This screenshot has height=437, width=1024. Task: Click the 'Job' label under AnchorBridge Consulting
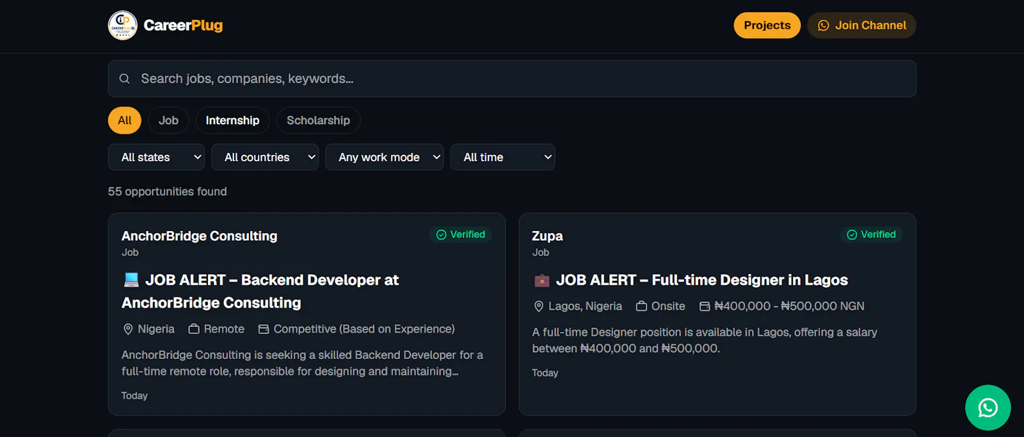(130, 253)
